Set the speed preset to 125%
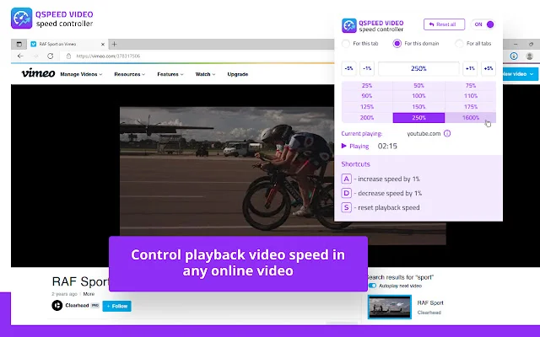This screenshot has width=540, height=337. [367, 107]
